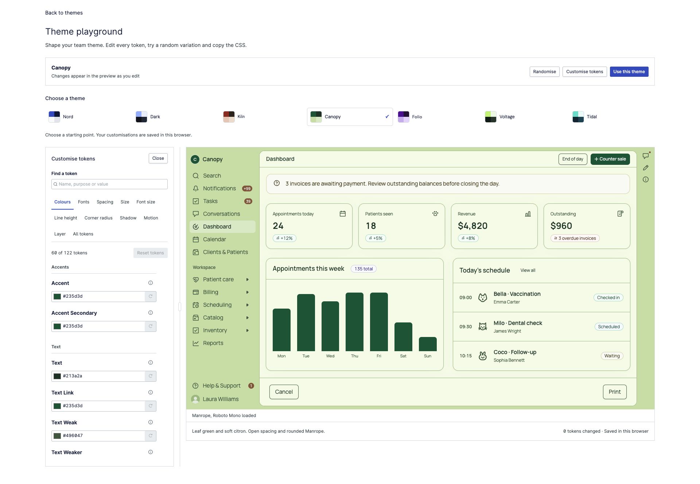Reset the Text Link token value icon
The image size is (700, 484).
(x=151, y=406)
